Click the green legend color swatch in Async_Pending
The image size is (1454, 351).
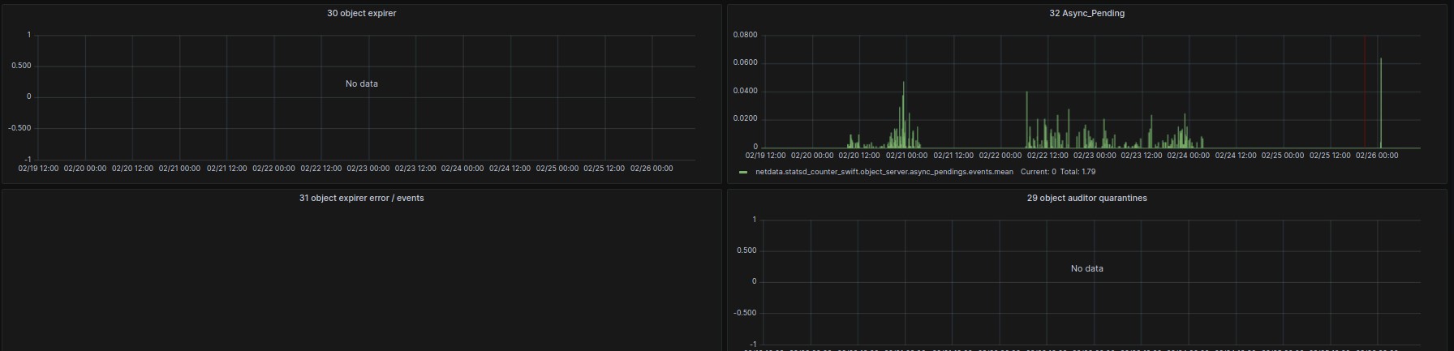point(743,172)
